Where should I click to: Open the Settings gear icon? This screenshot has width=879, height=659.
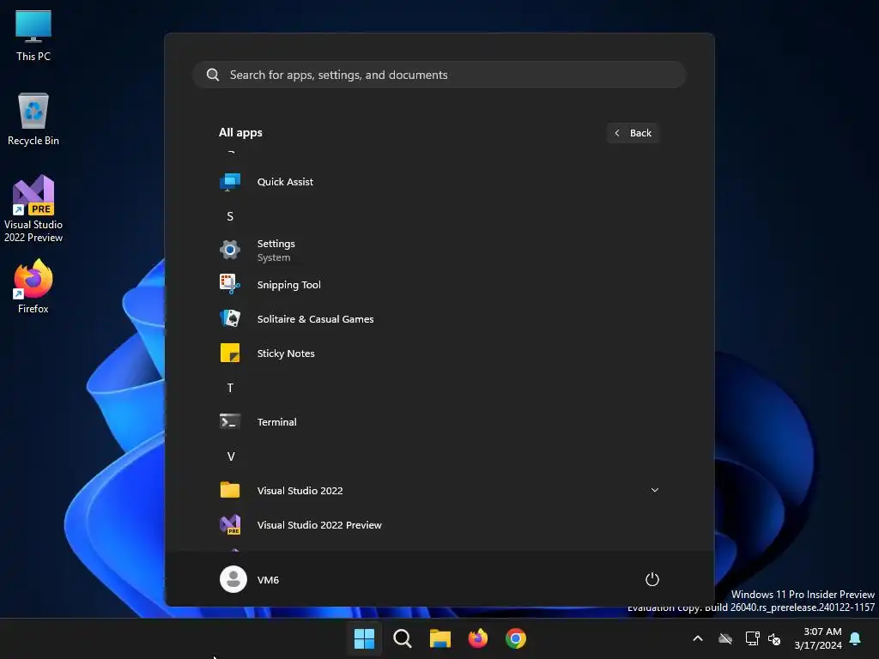point(230,250)
